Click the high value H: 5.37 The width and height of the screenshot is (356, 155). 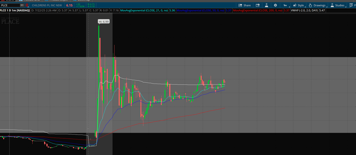click(73, 10)
